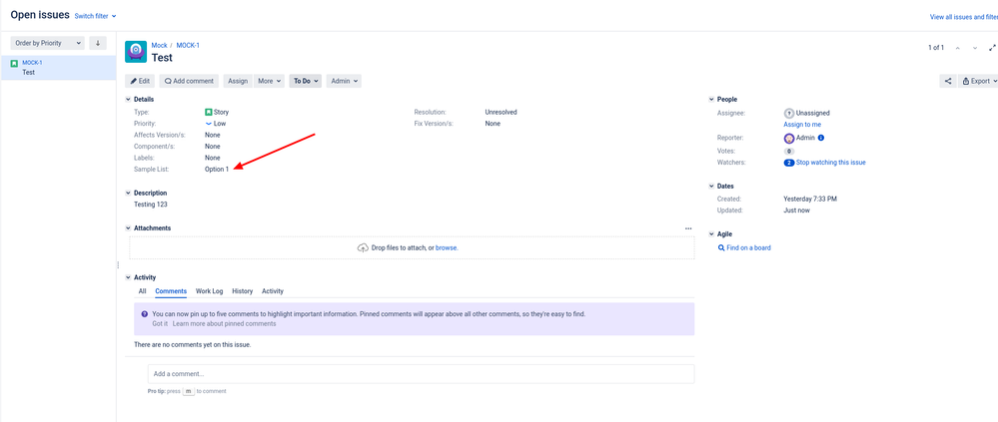Click the Created date Yesterday 7:33 PM
The width and height of the screenshot is (998, 422).
[x=810, y=199]
